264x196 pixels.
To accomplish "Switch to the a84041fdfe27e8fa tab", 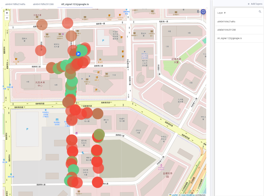I will pos(15,4).
